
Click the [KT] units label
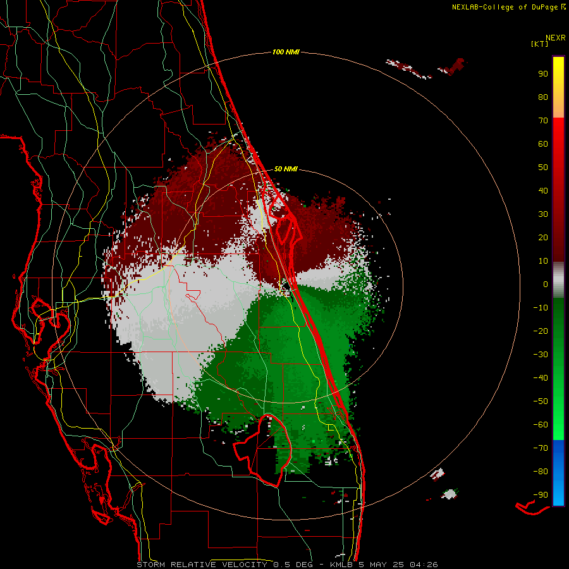540,44
